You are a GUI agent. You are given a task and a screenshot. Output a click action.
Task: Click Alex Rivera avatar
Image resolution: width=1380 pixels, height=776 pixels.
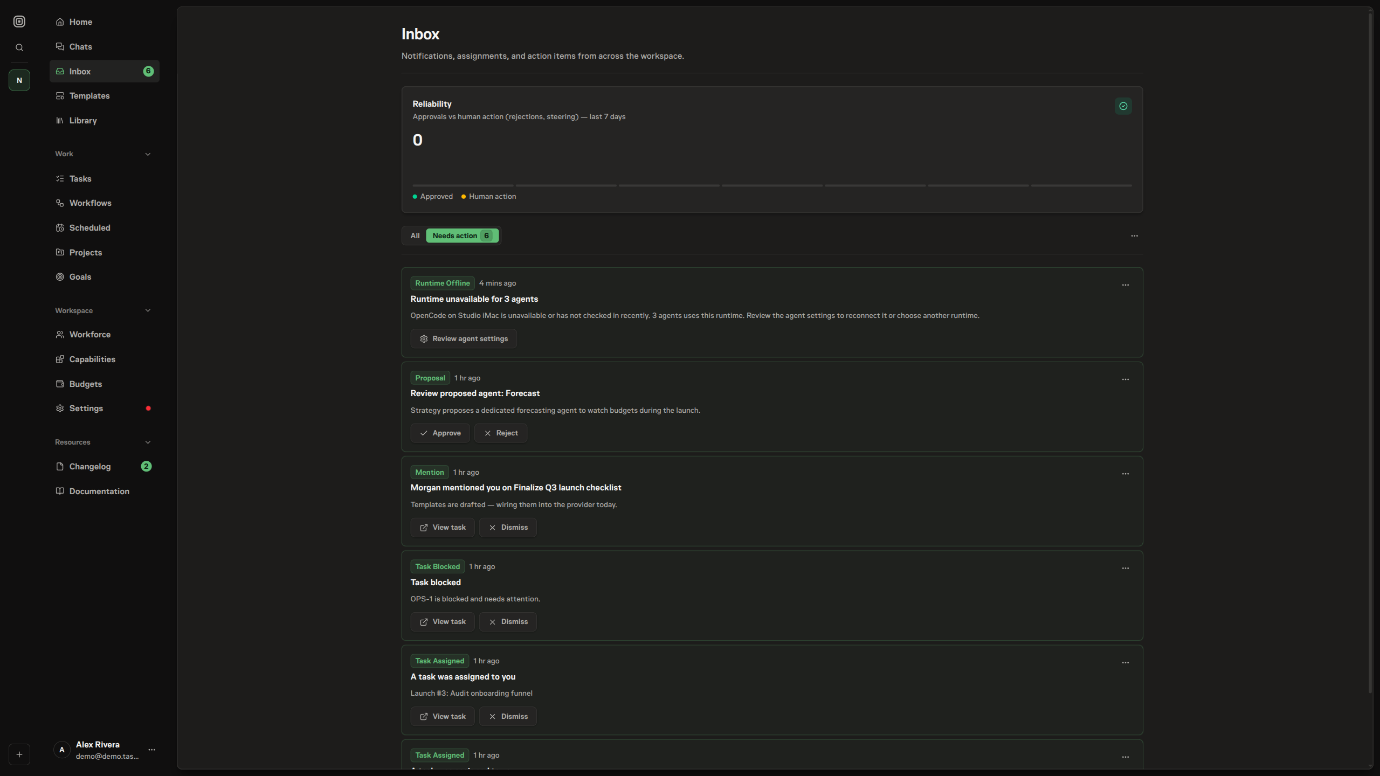[x=62, y=750]
